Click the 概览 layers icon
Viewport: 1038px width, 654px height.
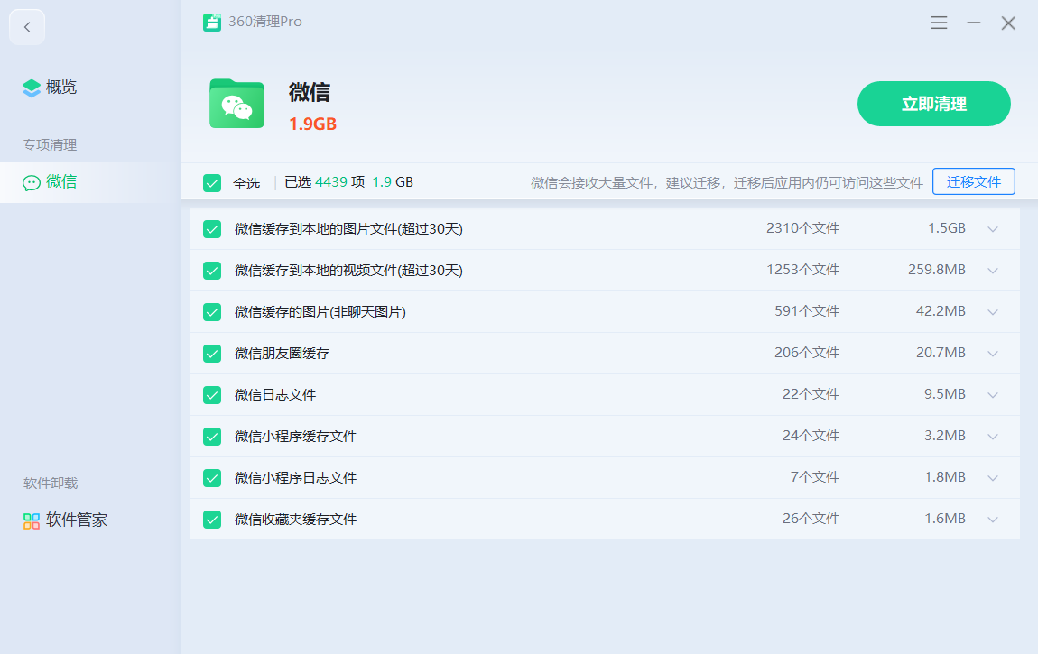pos(31,88)
